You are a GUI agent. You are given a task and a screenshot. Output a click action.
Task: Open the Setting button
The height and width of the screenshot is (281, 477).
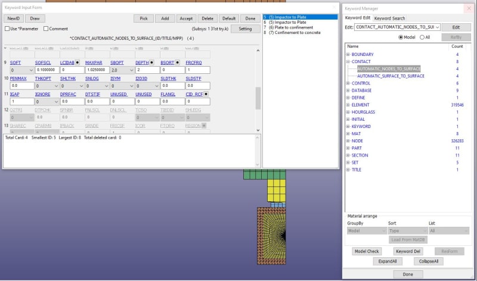coord(245,29)
